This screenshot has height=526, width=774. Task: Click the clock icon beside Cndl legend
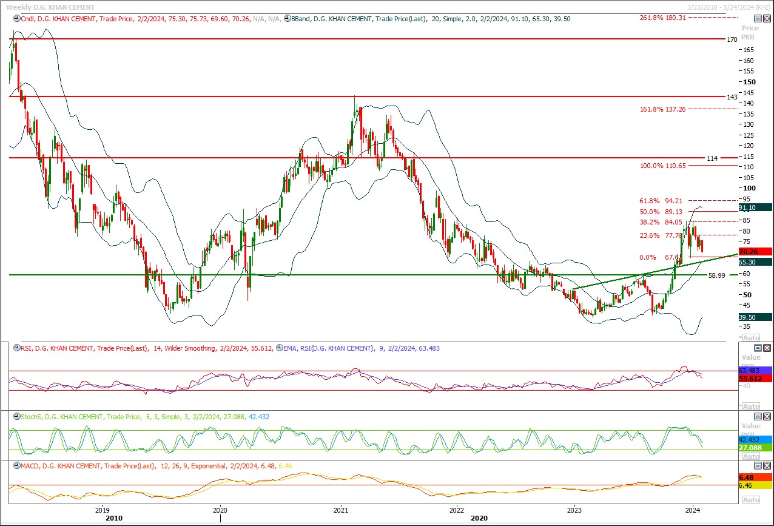(16, 19)
